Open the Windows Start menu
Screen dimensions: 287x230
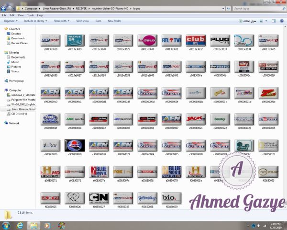pyautogui.click(x=6, y=225)
